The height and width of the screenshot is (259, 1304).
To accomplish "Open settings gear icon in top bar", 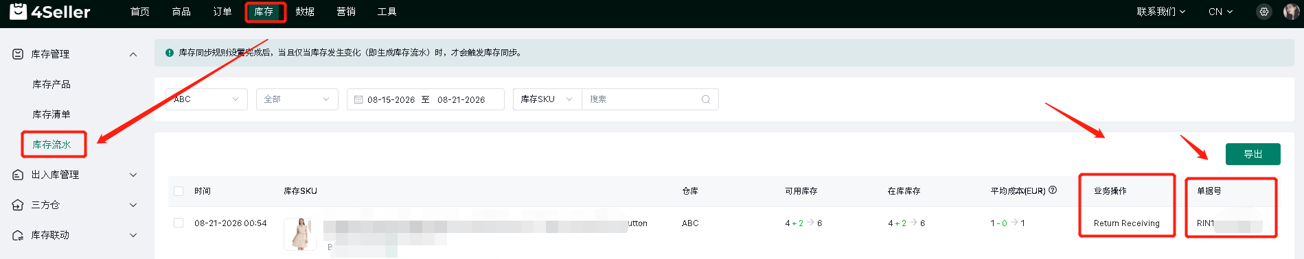I will [1264, 12].
